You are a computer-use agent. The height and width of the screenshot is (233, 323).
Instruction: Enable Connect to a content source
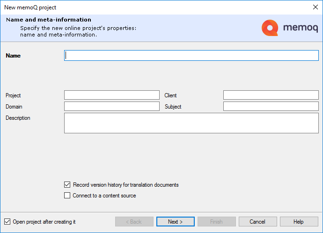67,196
